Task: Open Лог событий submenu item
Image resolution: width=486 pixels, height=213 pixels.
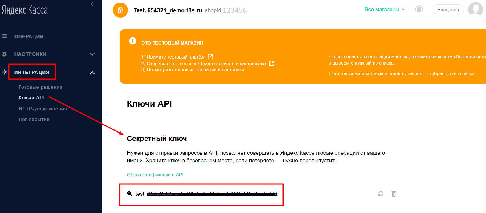Action: click(x=34, y=119)
